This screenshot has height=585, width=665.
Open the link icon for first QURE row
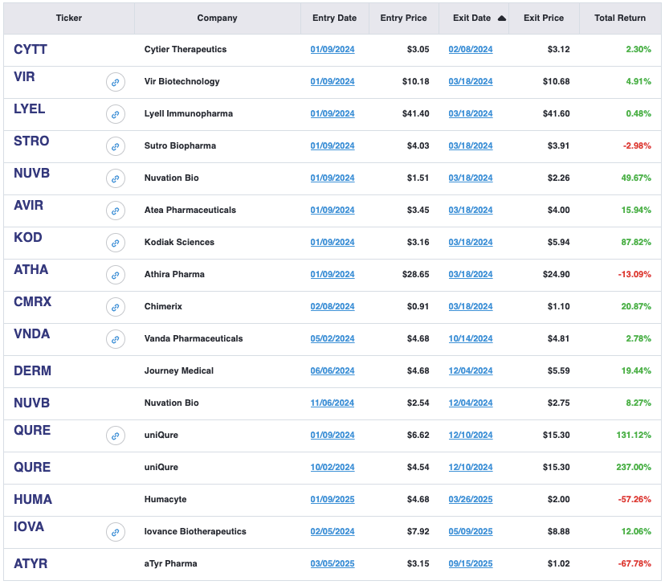click(116, 436)
